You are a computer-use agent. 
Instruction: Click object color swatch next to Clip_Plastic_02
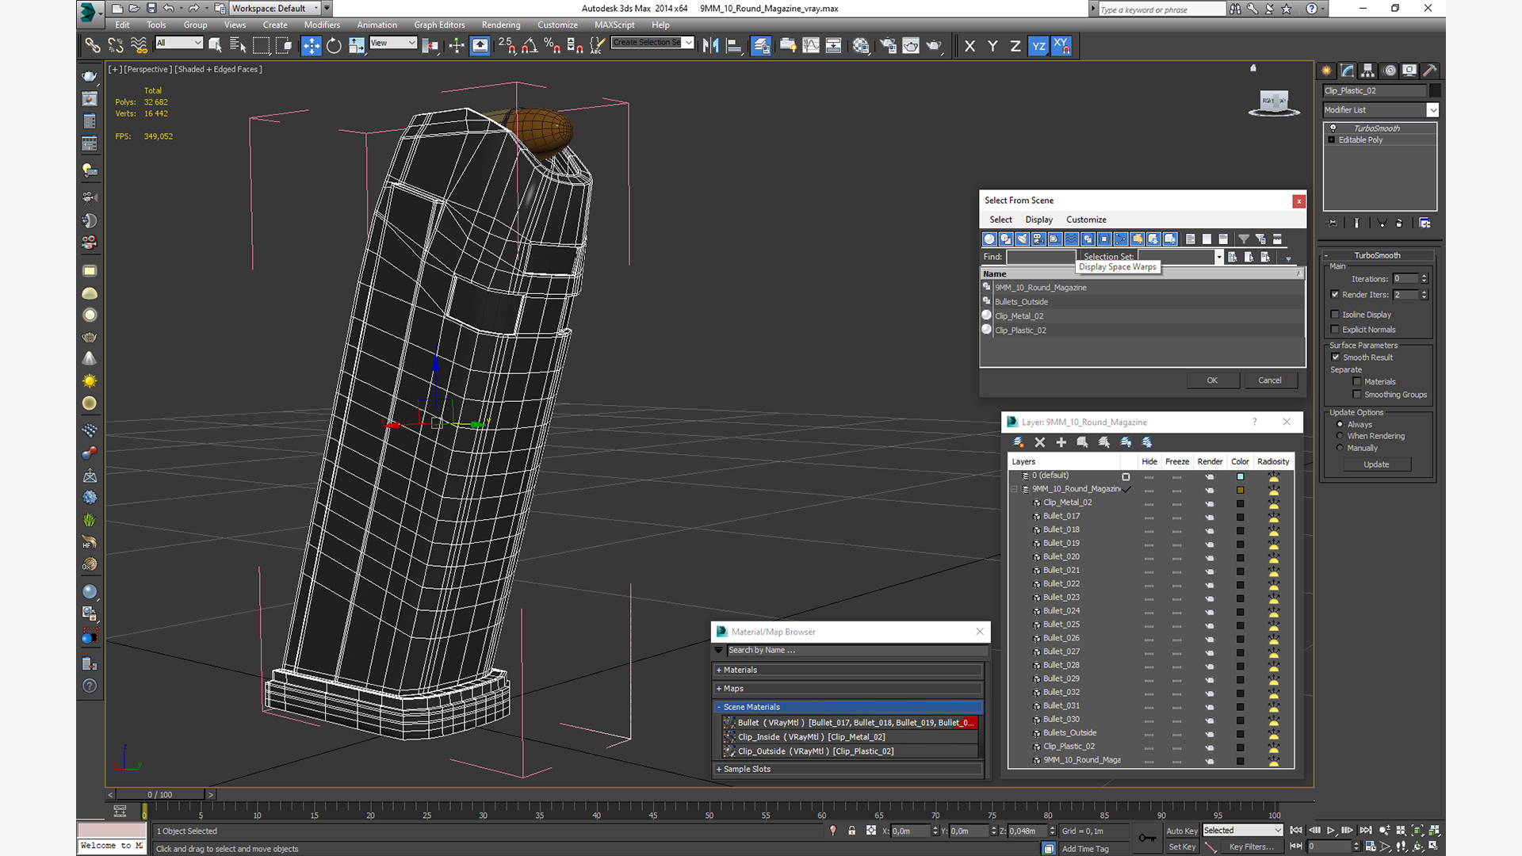tap(1435, 90)
